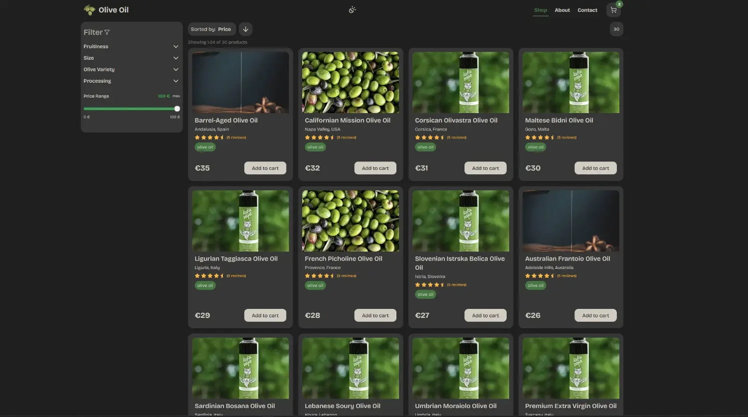Open the About page
This screenshot has height=417, width=748.
click(562, 10)
